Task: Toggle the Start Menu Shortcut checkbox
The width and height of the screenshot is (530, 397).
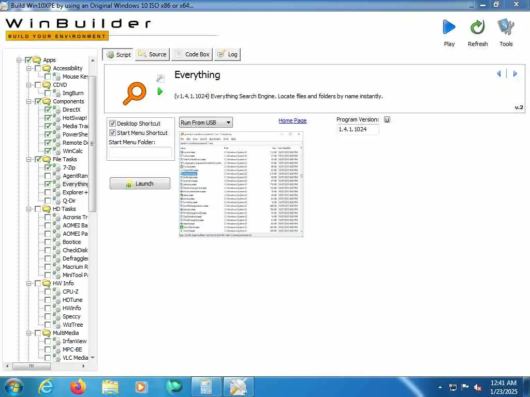Action: (112, 133)
